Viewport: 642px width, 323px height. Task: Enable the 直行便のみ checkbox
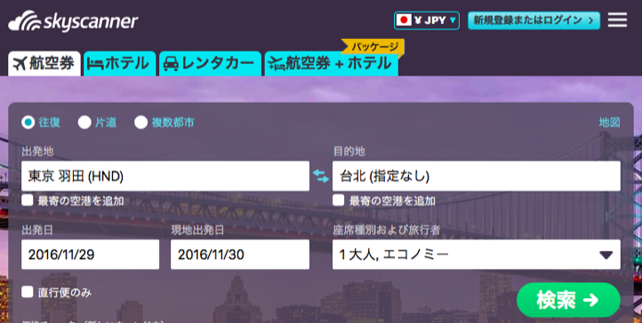point(28,292)
